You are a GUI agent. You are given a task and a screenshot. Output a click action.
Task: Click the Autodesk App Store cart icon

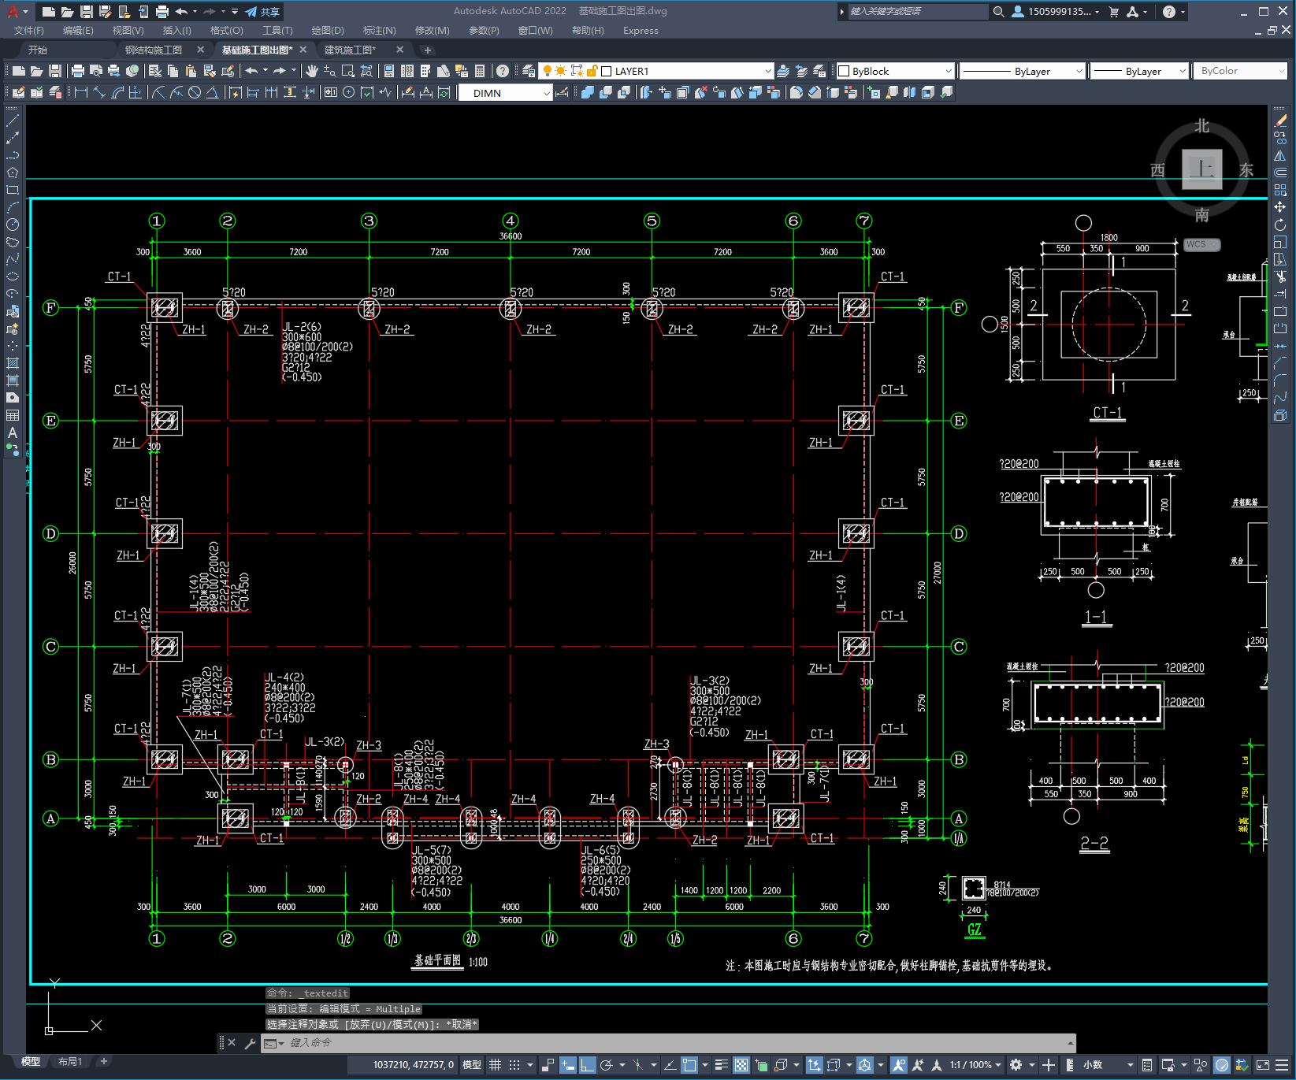tap(1114, 12)
